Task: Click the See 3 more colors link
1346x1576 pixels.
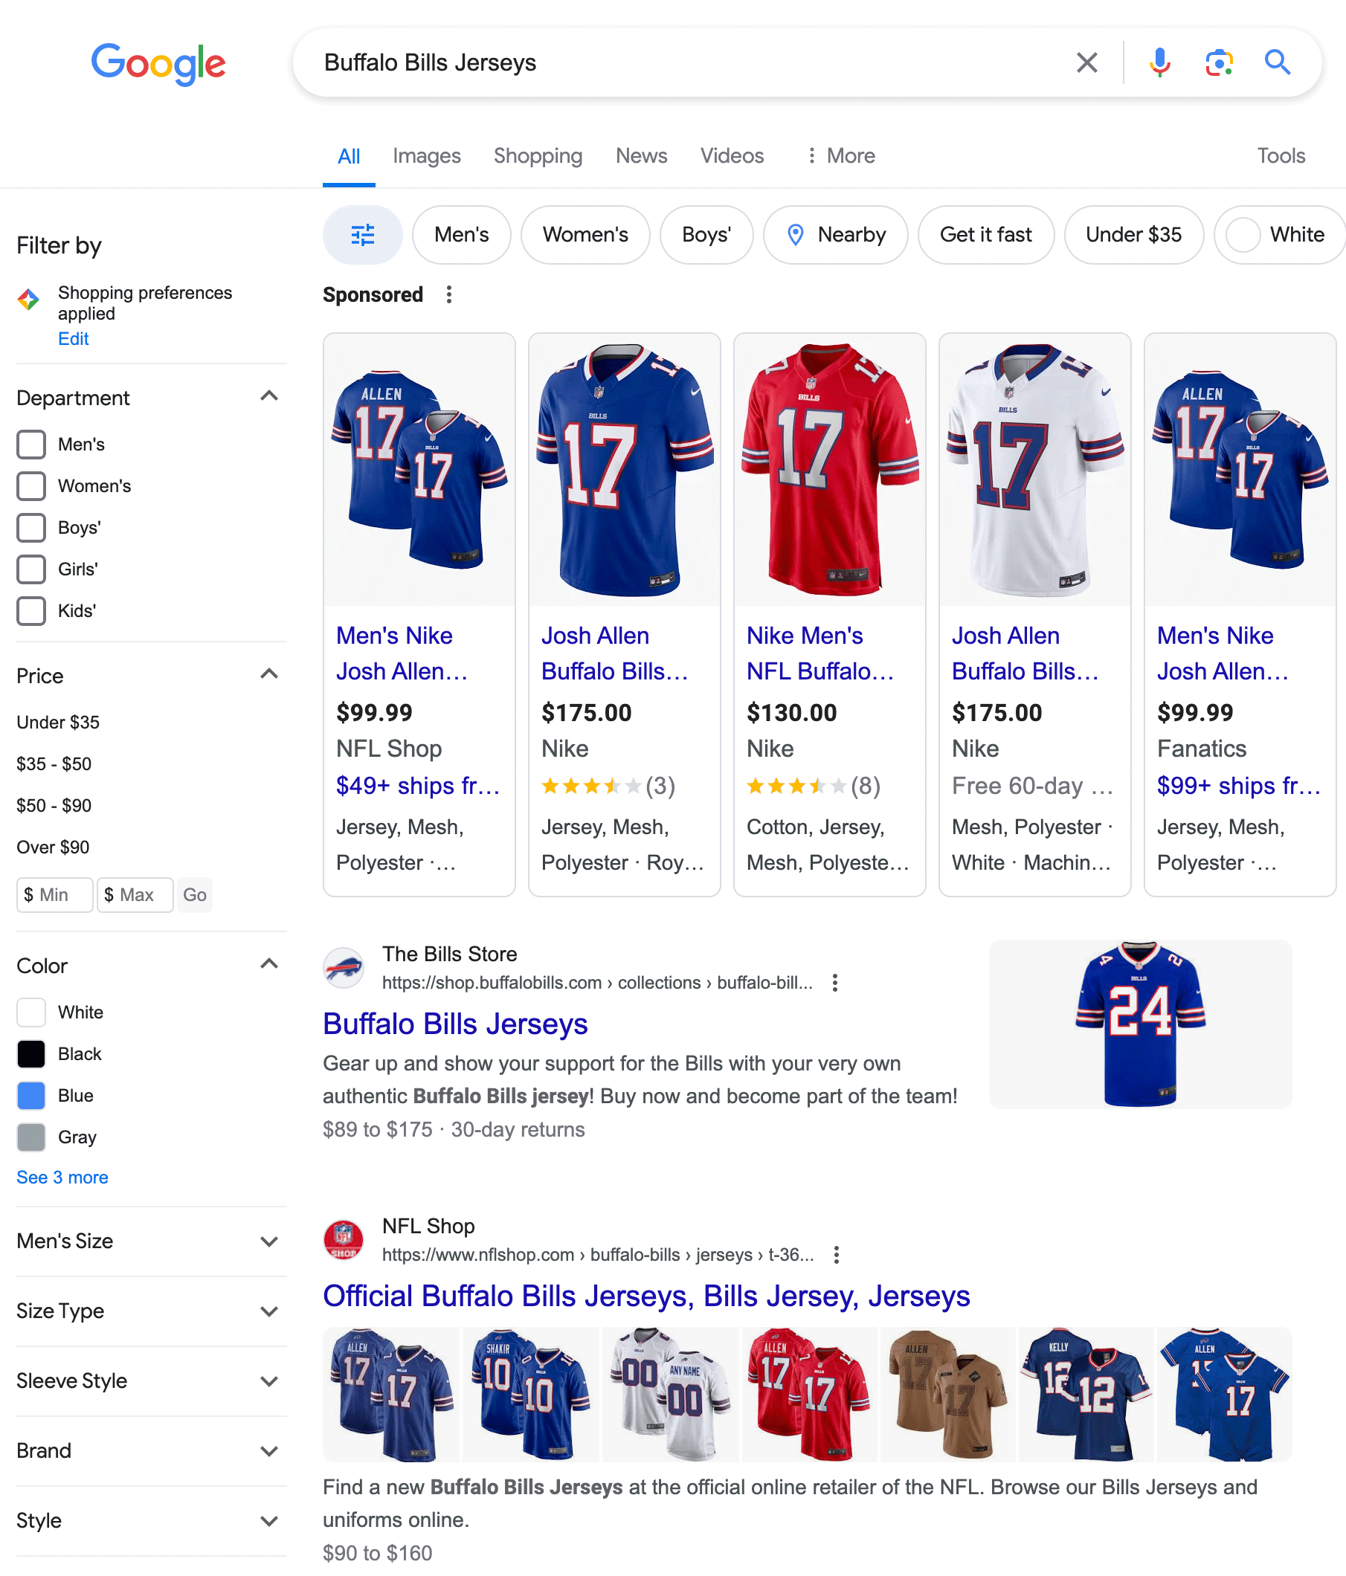Action: 62,1177
